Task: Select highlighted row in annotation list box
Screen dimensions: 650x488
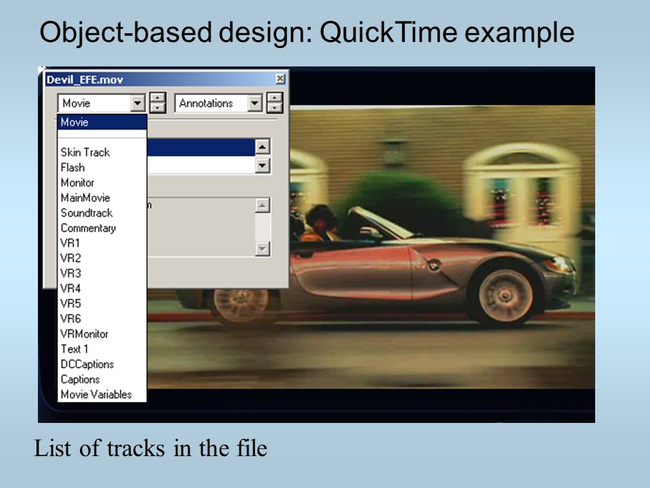Action: (200, 148)
